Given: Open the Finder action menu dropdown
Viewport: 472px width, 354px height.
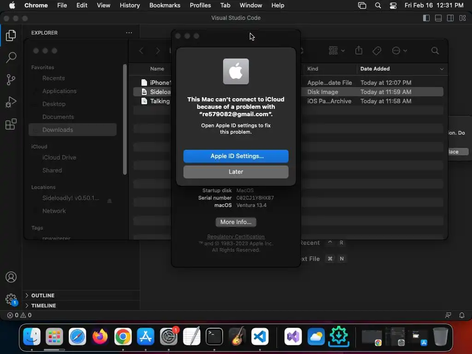Looking at the screenshot, I should [x=400, y=51].
